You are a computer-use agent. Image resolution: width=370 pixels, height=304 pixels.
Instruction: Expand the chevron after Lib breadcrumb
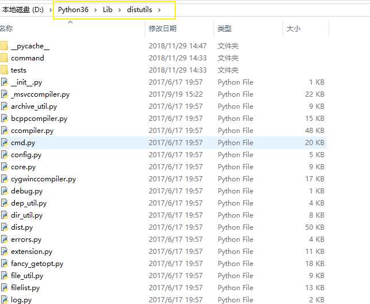(x=120, y=10)
